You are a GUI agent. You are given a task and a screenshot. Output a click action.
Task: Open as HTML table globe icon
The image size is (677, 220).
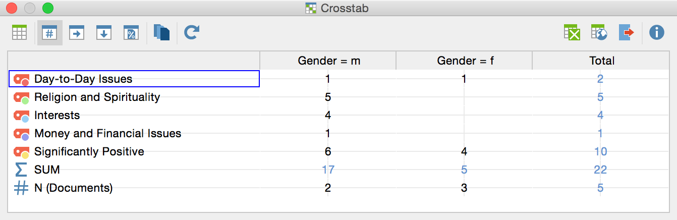tap(599, 33)
